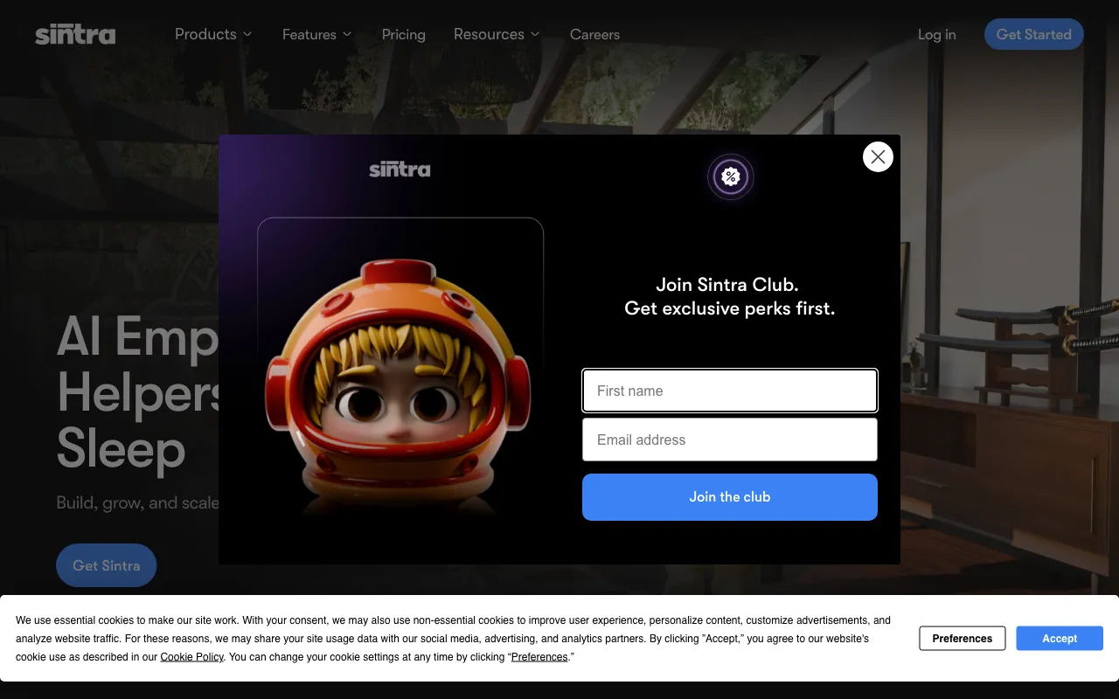1119x699 pixels.
Task: Click the Get Started button
Action: click(x=1034, y=34)
